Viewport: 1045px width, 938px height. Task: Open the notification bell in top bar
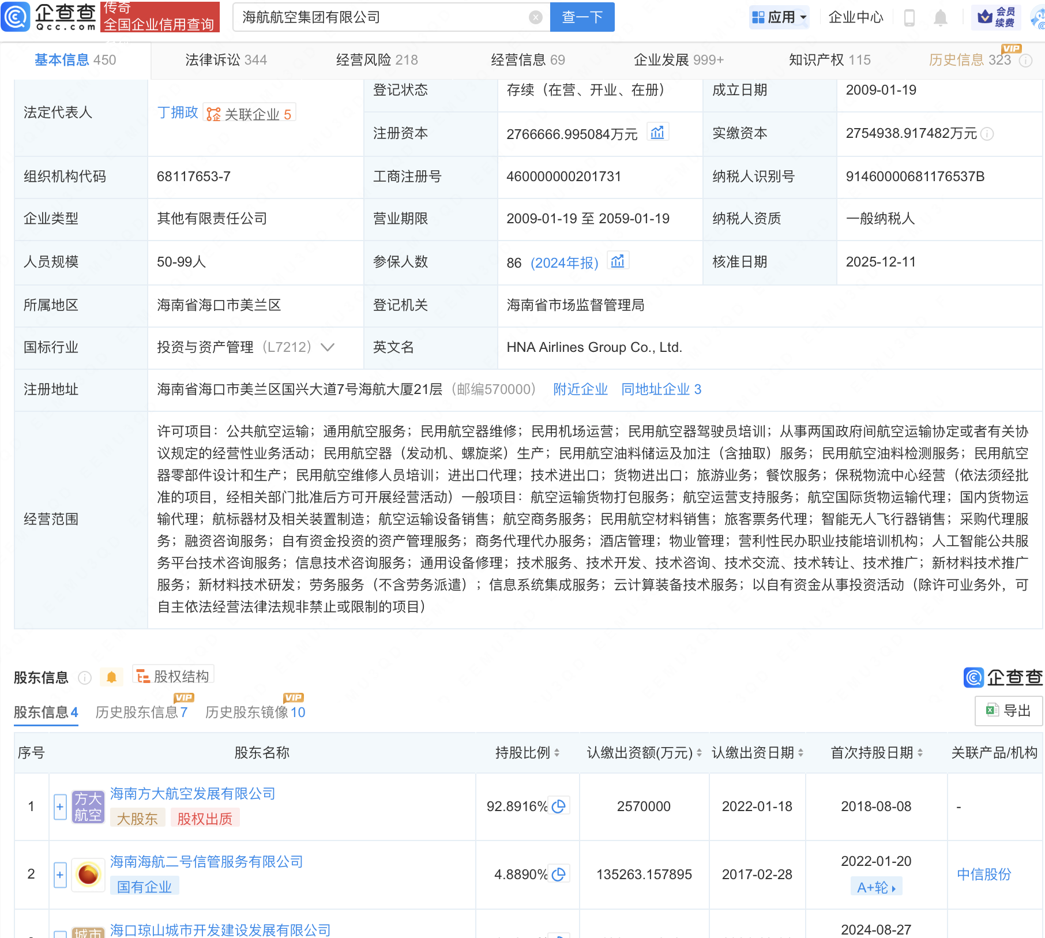point(940,17)
